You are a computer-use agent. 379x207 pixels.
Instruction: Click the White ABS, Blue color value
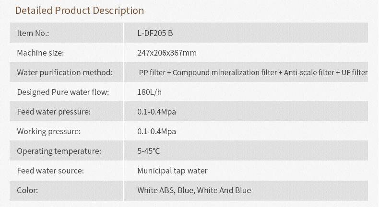tap(194, 190)
